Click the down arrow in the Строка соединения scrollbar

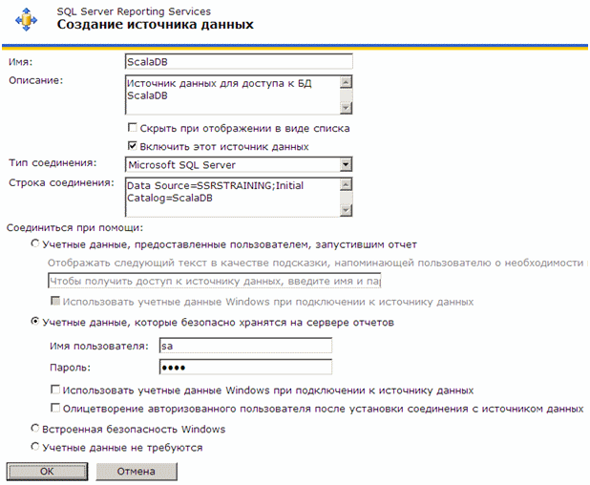click(x=346, y=210)
